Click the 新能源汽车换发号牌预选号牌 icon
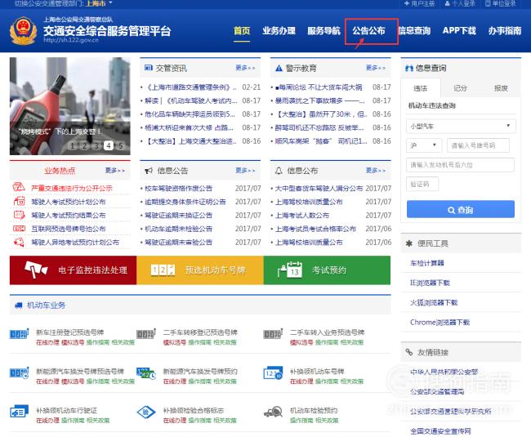The height and width of the screenshot is (437, 531). [19, 373]
